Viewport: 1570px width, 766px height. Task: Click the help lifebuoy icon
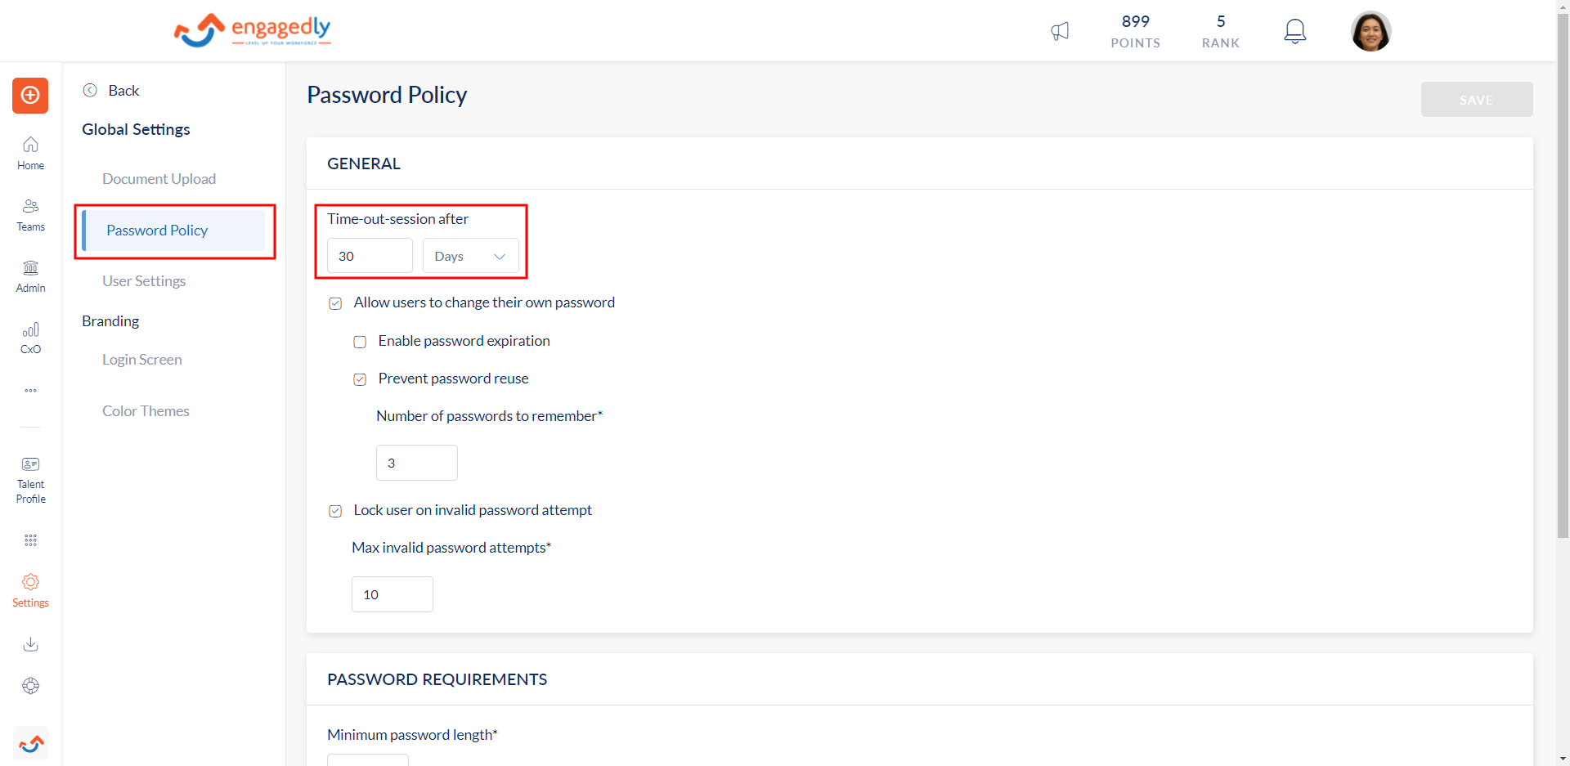30,686
